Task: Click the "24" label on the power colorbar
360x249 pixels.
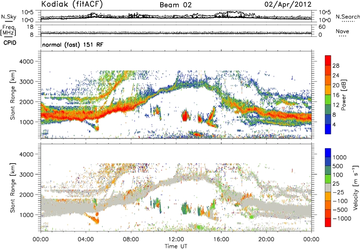Action: click(336, 76)
